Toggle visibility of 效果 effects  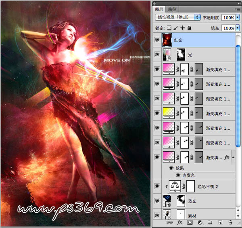(x=171, y=168)
